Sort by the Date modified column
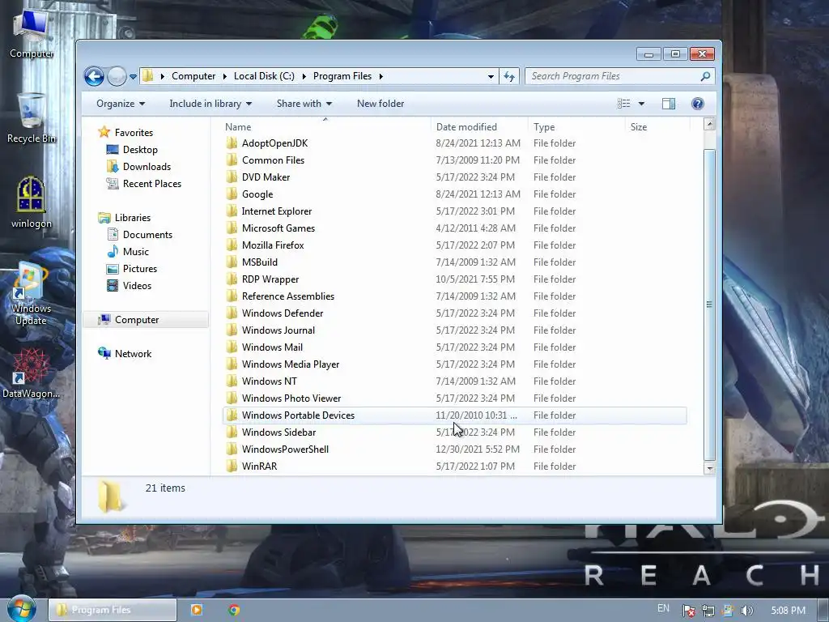 click(479, 127)
